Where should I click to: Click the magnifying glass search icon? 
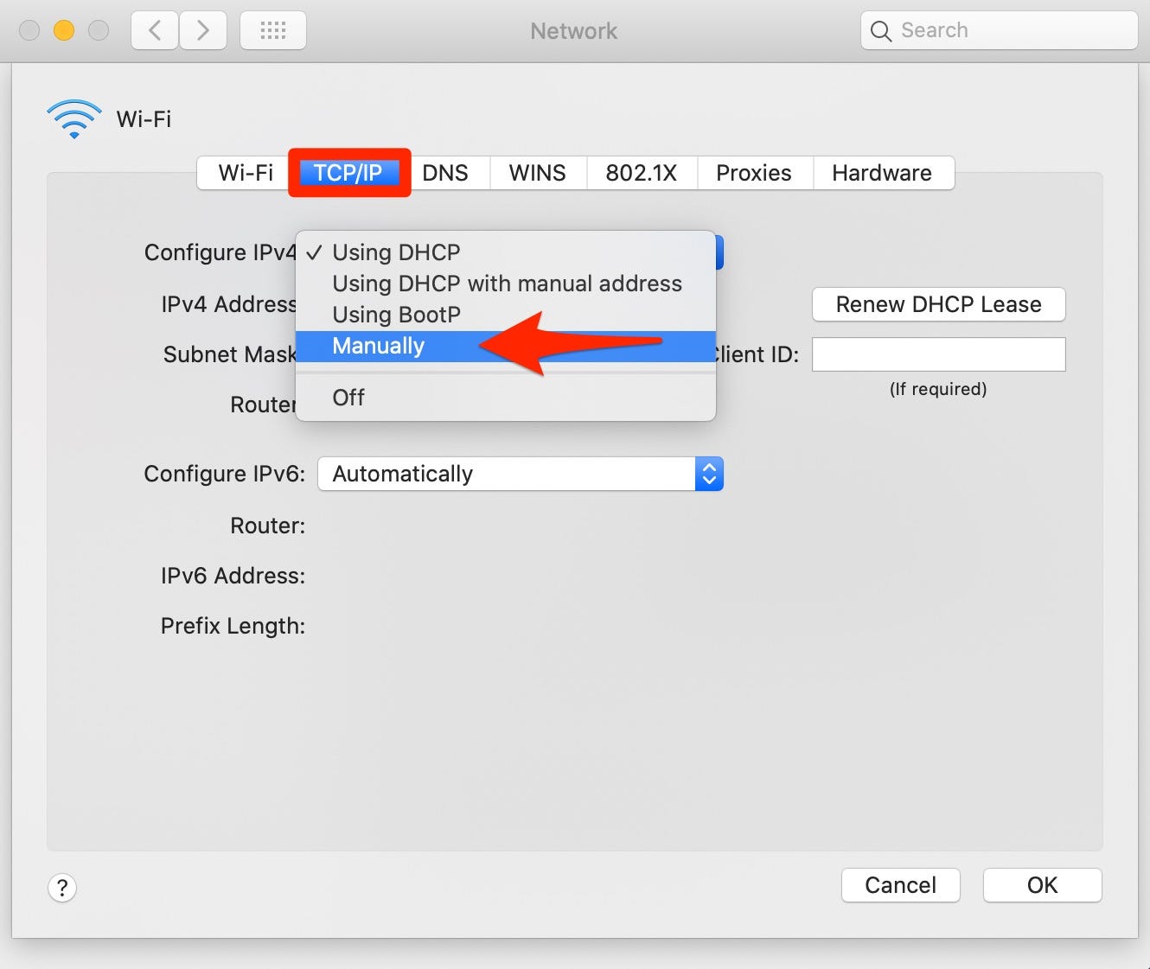point(880,31)
